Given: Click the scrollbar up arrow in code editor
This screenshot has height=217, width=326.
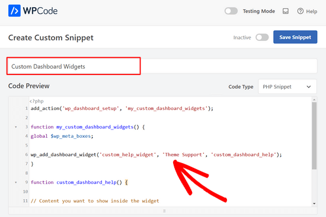Looking at the screenshot, I should [314, 100].
